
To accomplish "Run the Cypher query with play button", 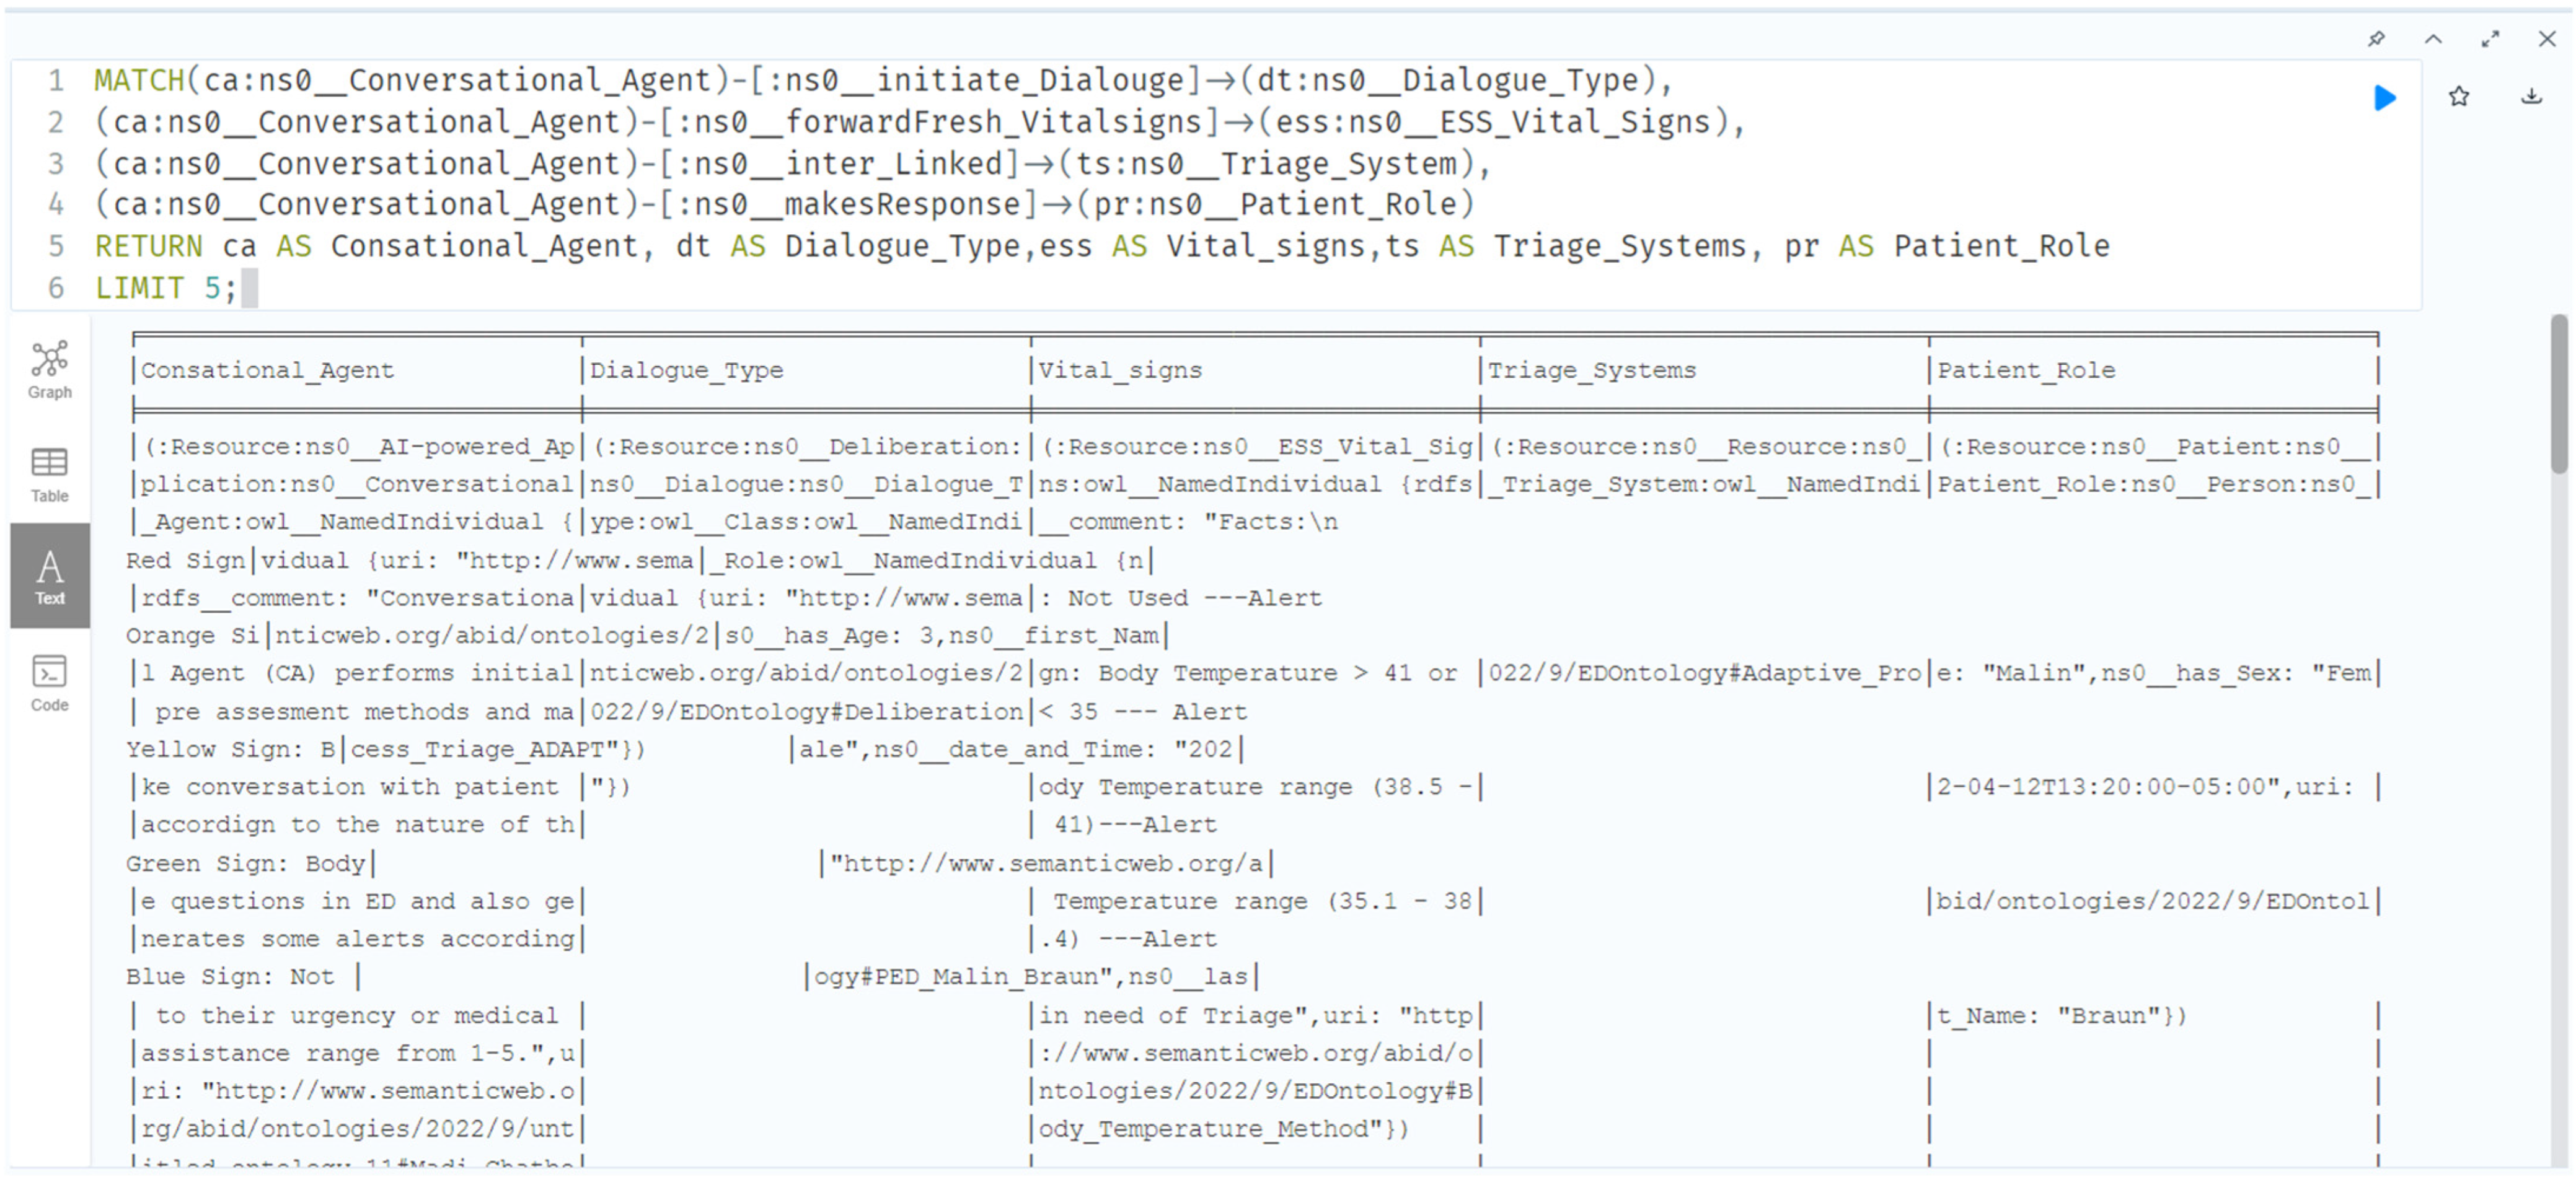I will tap(2385, 98).
